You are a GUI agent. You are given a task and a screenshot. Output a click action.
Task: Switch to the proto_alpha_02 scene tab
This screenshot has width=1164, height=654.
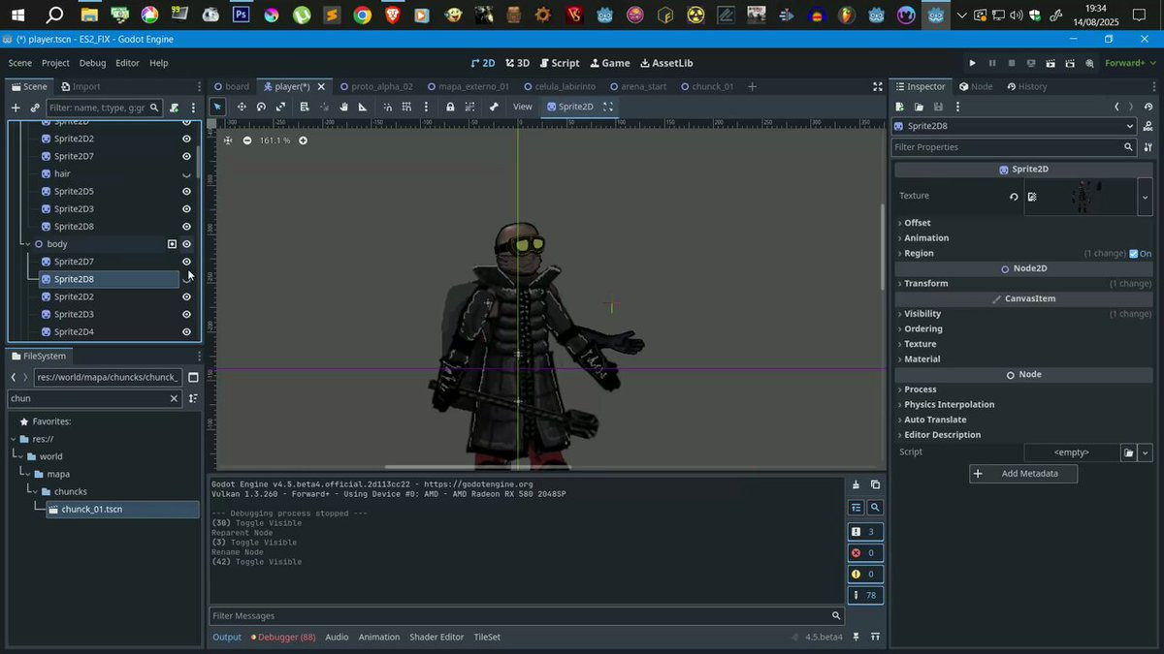click(x=381, y=86)
